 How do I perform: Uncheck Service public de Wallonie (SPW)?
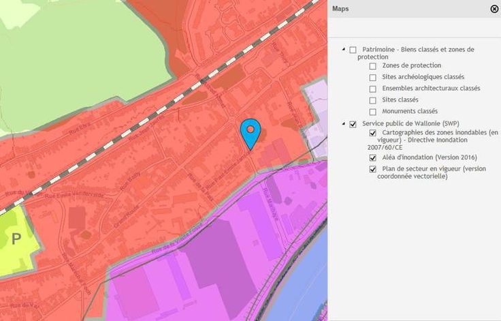click(x=353, y=124)
